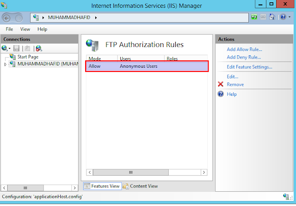The image size is (296, 206).
Task: Sort by the Mode column header
Action: pyautogui.click(x=102, y=58)
